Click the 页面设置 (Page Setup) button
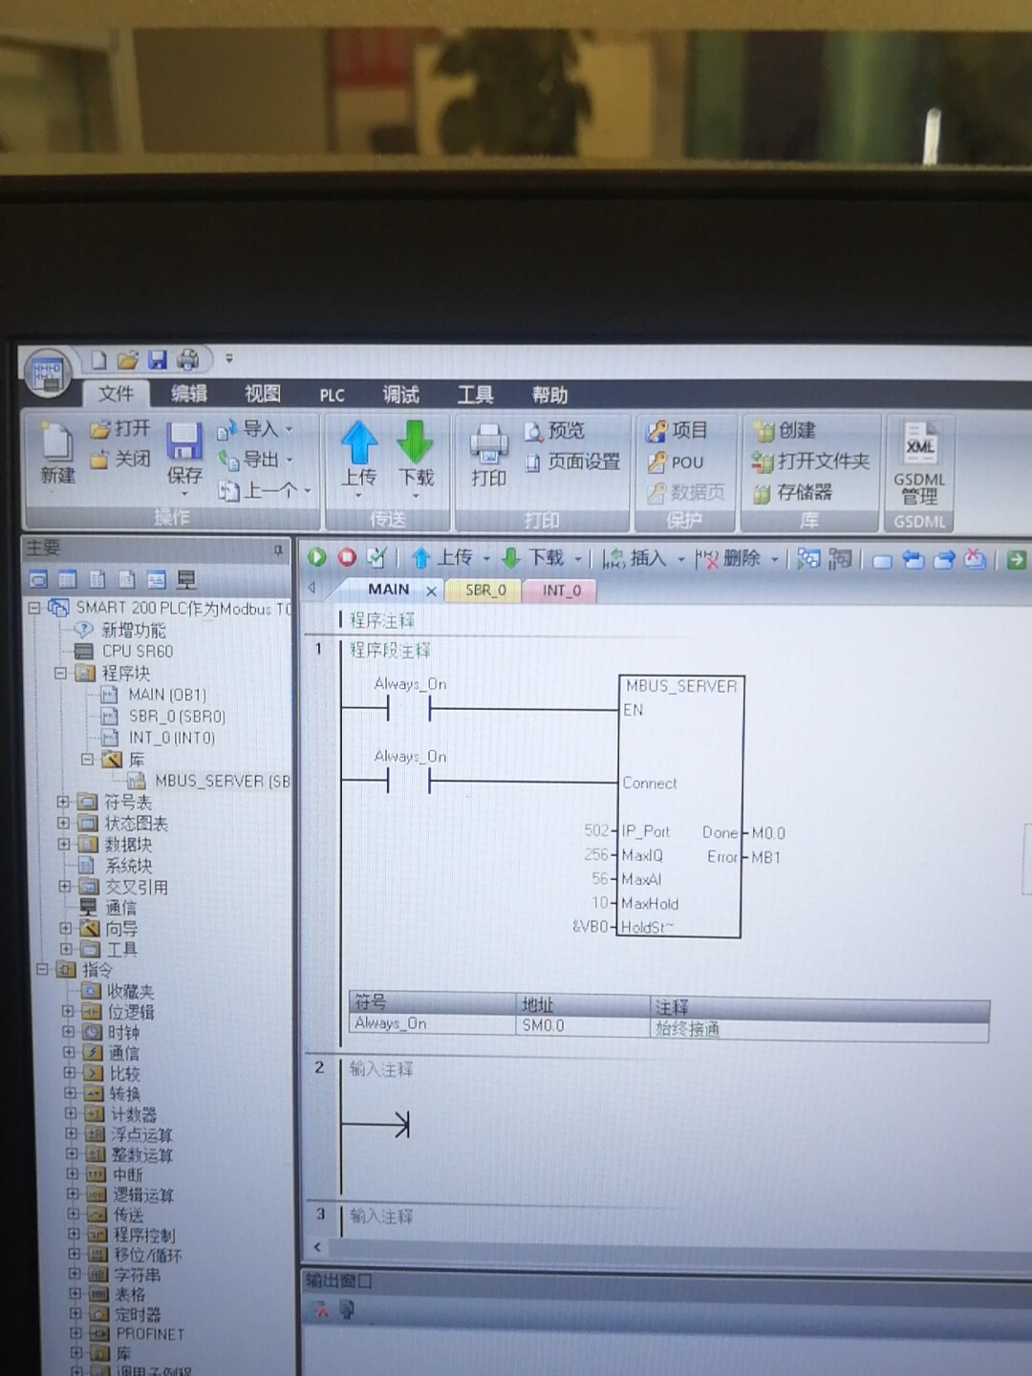This screenshot has height=1376, width=1032. (573, 462)
